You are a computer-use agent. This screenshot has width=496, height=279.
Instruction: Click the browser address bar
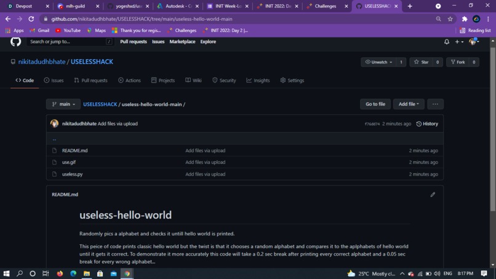click(241, 19)
